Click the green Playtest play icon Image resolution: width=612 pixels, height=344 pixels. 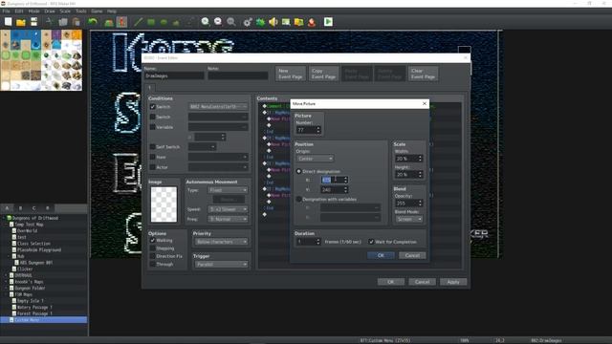pyautogui.click(x=328, y=22)
